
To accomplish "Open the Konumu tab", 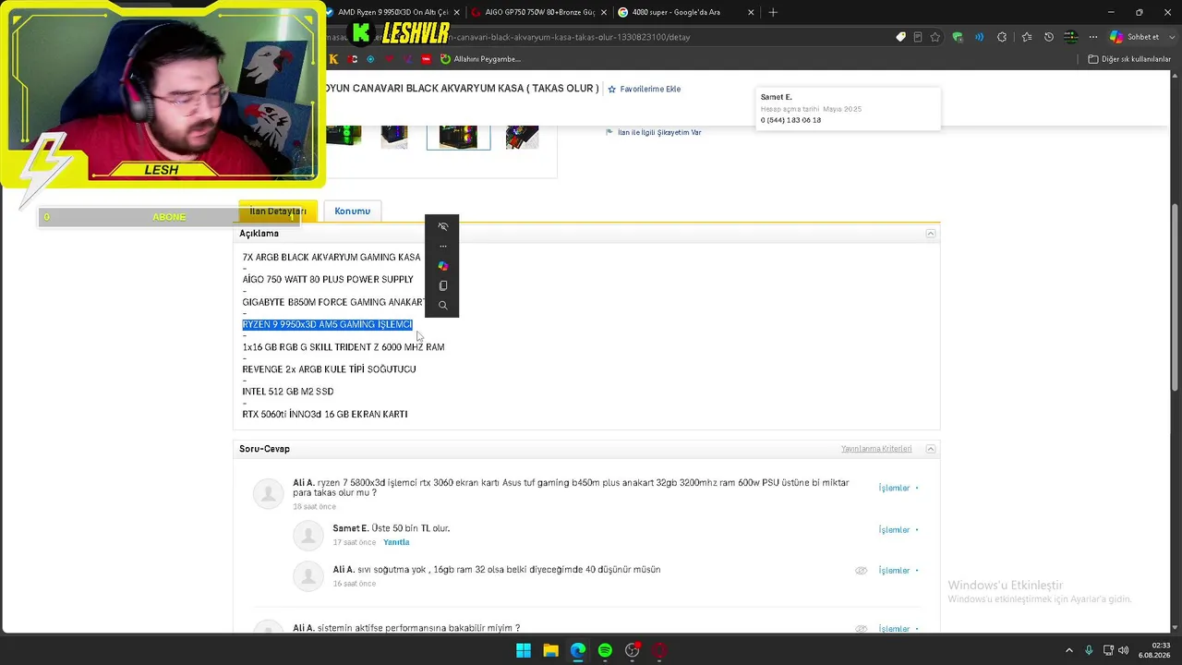I will point(352,212).
